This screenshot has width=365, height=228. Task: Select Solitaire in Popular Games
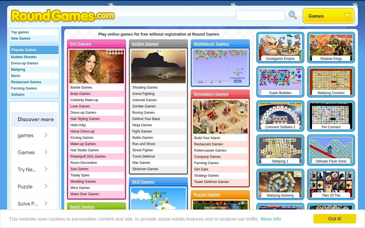18,95
